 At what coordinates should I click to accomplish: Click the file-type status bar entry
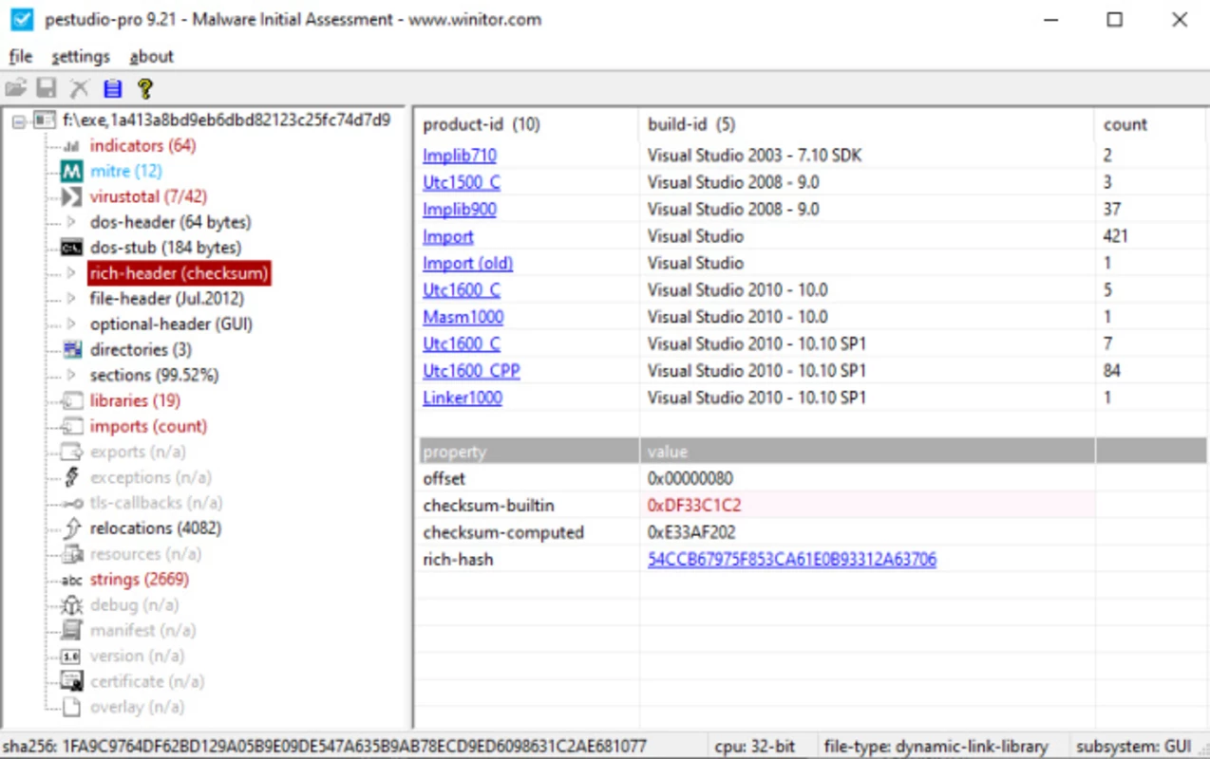[x=936, y=747]
